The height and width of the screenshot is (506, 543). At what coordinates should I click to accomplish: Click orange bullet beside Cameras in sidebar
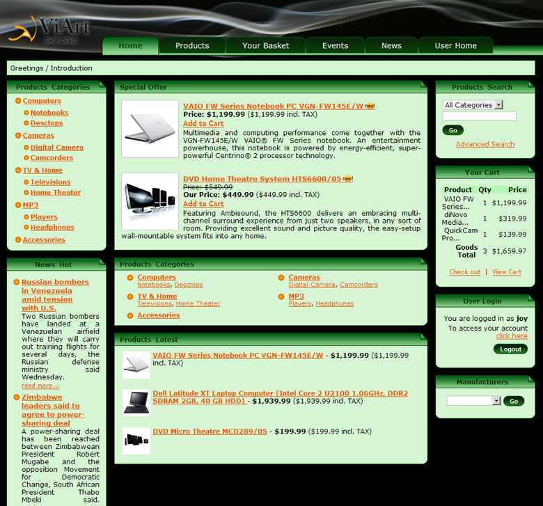[18, 136]
